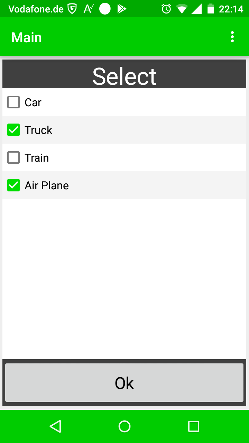
Task: Confirm selection with the Ok button
Action: (x=124, y=383)
